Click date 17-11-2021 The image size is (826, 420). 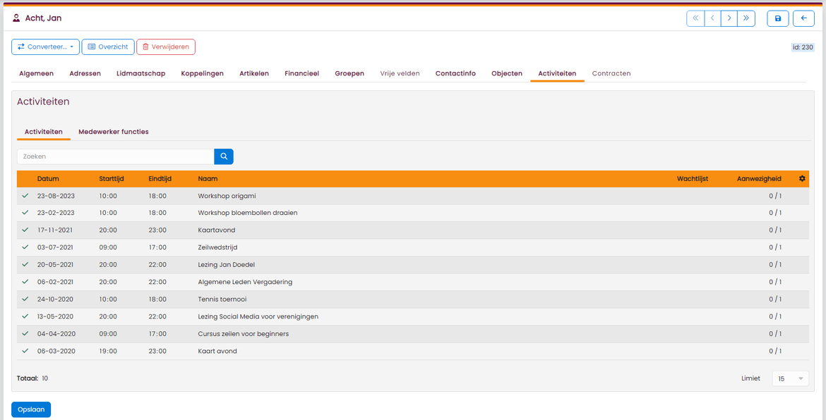point(55,230)
